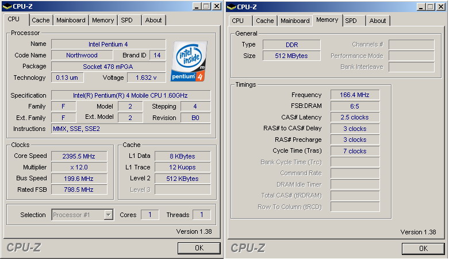Maximize the right CPU-Z window

(430, 7)
